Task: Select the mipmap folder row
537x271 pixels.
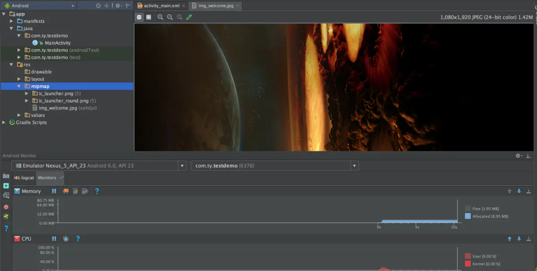Action: (67, 86)
